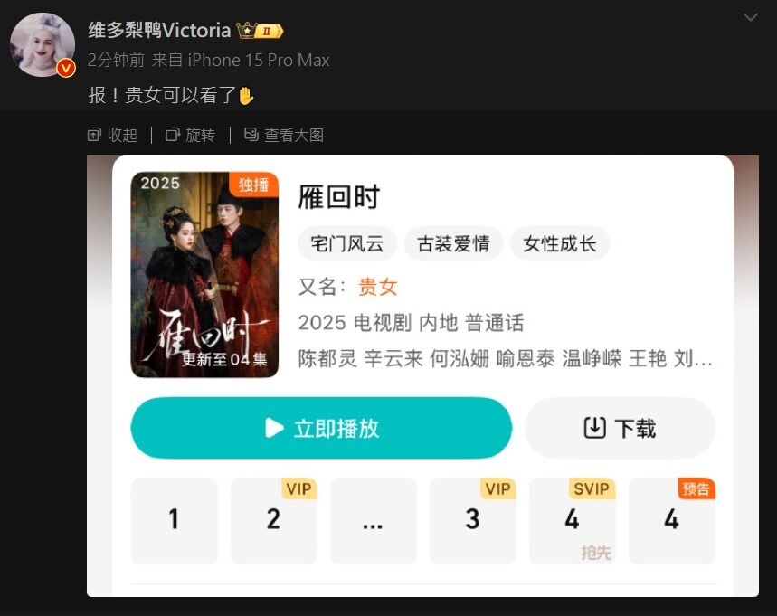
Task: Select the 女性成长 genre tag
Action: (560, 243)
